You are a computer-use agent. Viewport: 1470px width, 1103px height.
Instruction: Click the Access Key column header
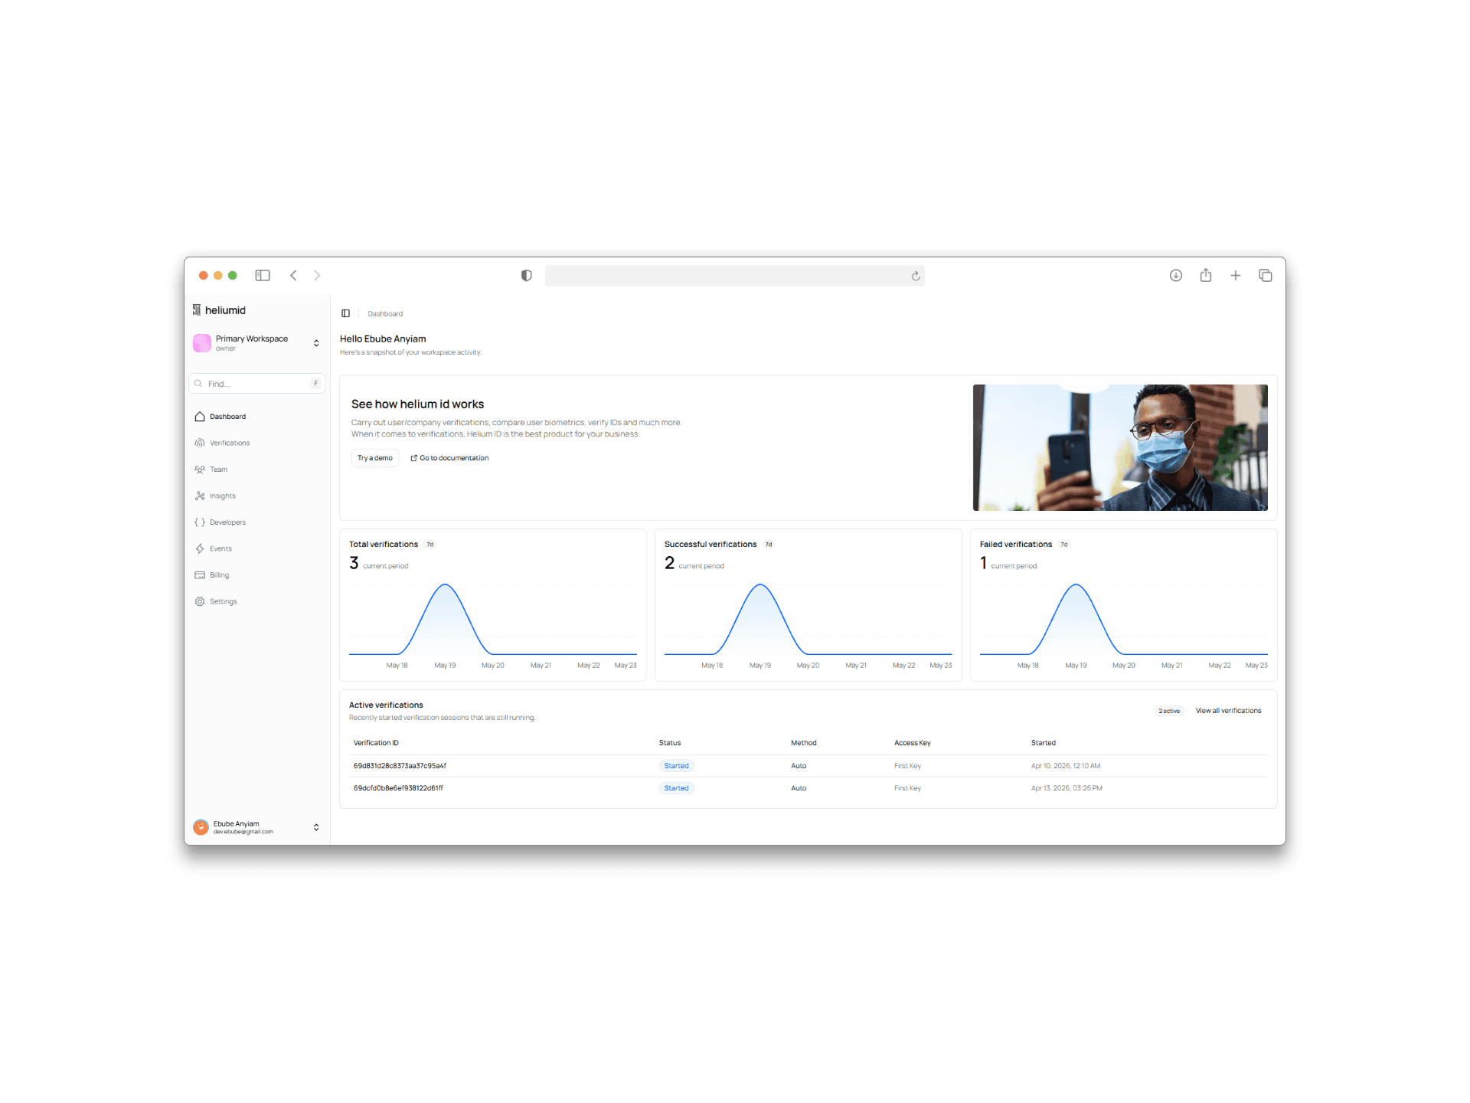[913, 743]
